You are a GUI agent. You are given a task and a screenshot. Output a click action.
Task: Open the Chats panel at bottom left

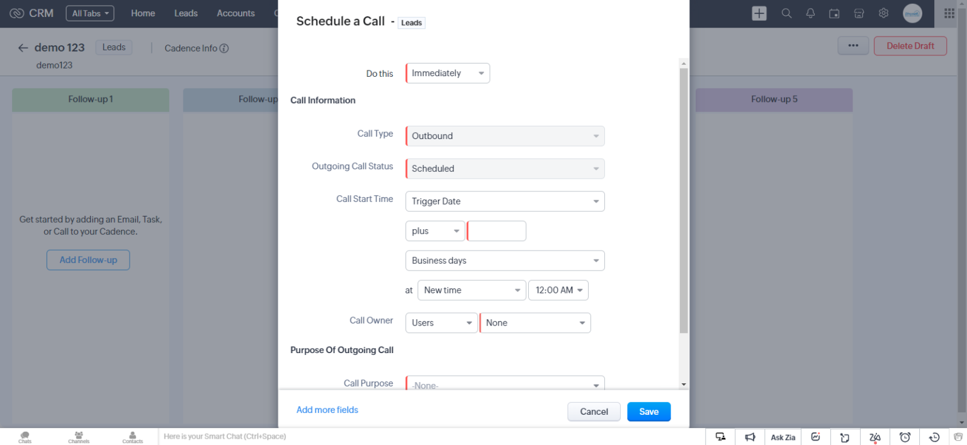pos(25,436)
